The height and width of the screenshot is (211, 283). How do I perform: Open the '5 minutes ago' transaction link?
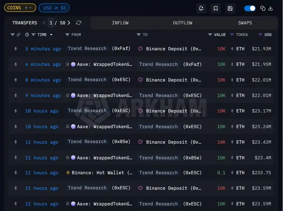[43, 49]
